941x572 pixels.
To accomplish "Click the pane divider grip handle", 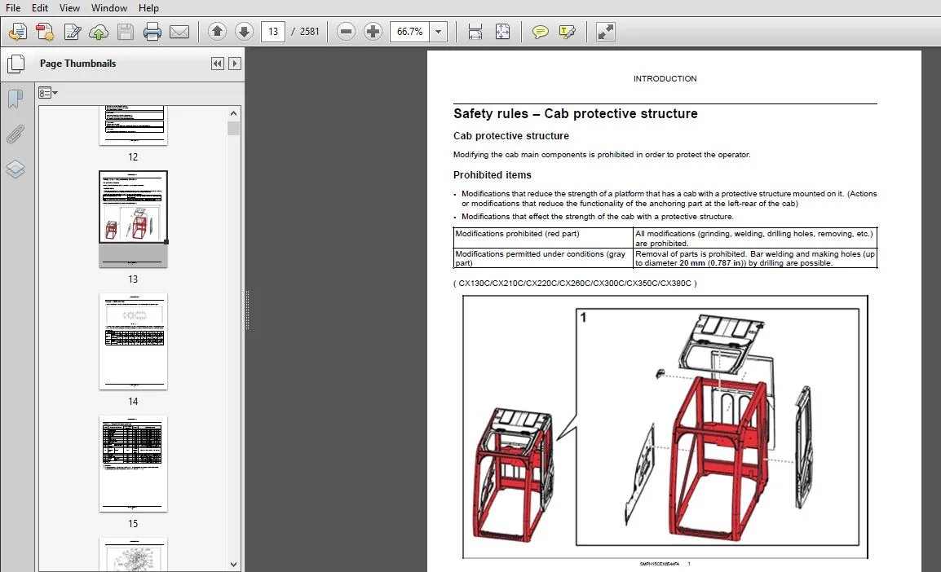I will [x=246, y=310].
